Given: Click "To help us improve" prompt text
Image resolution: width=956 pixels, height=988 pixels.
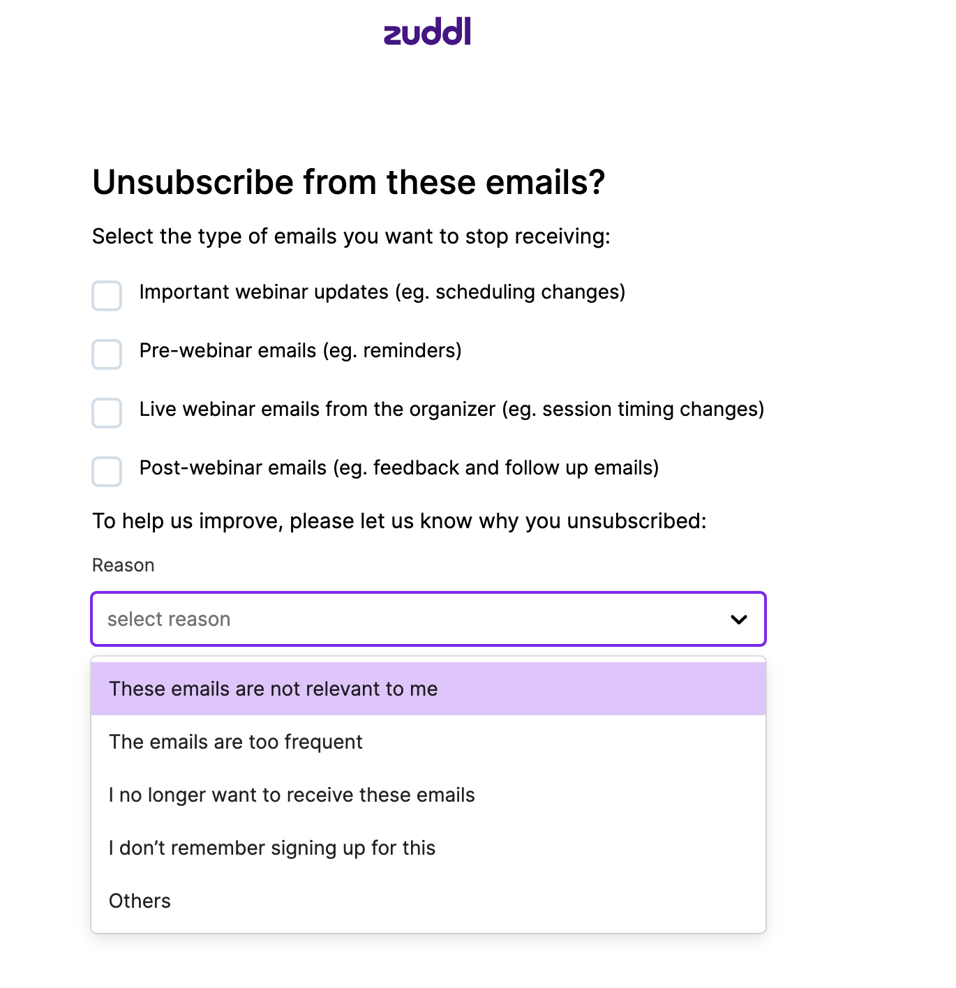Looking at the screenshot, I should click(399, 521).
